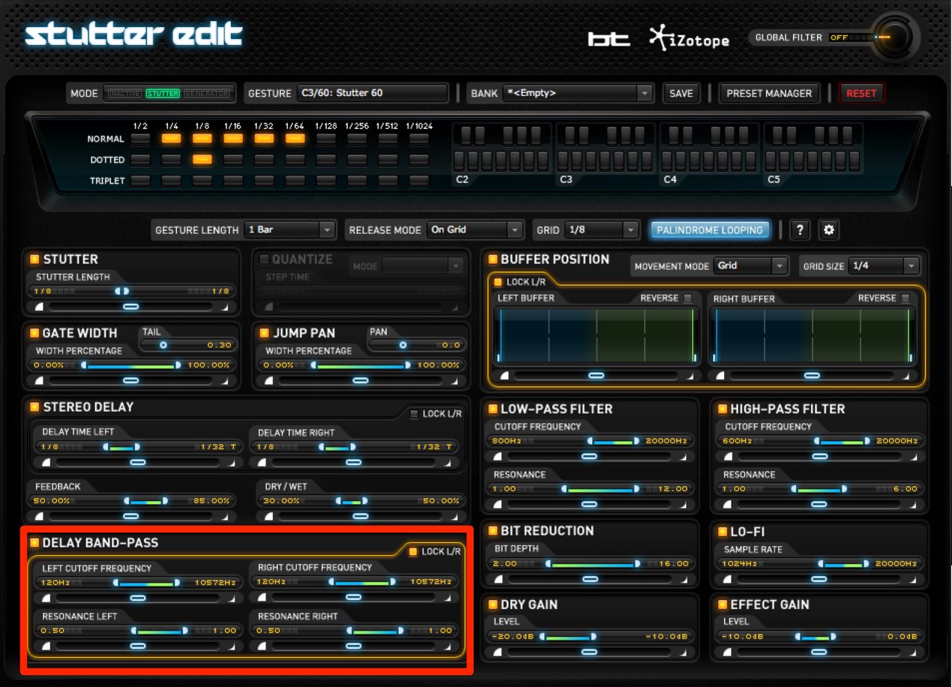Open the Quantize Mode dropdown
The height and width of the screenshot is (687, 952).
424,265
